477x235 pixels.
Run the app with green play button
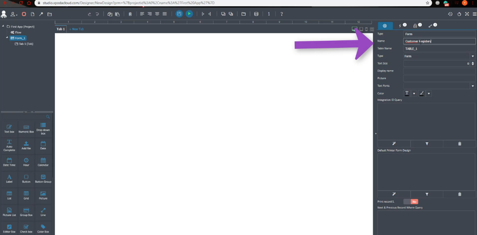189,14
